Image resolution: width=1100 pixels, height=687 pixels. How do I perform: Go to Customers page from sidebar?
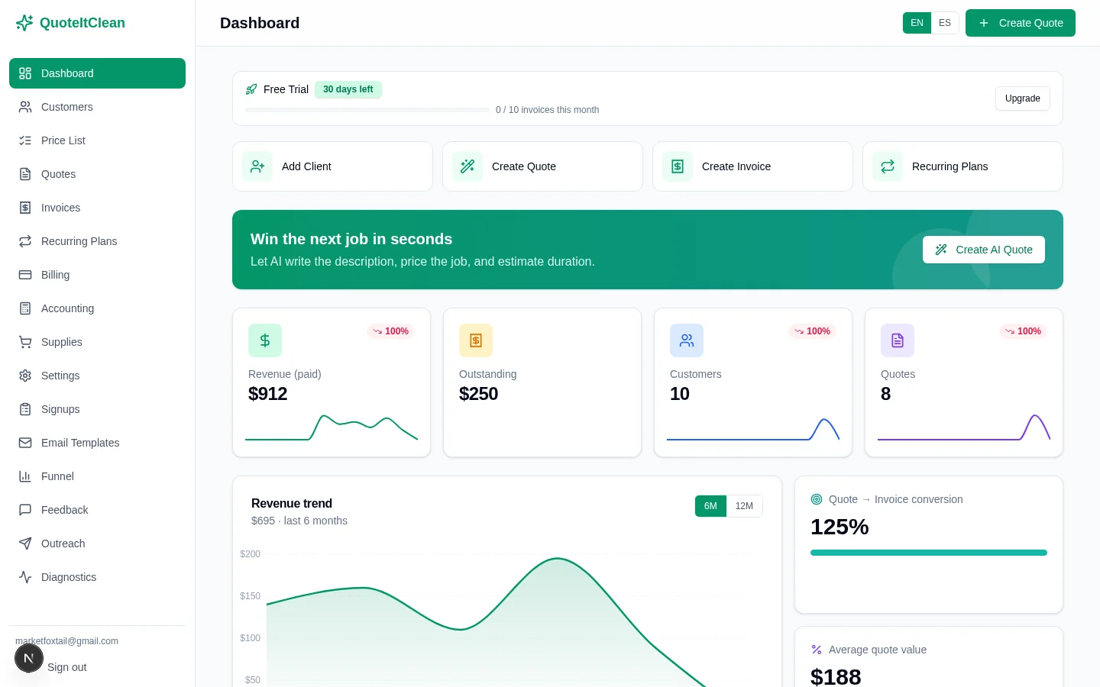click(x=97, y=107)
